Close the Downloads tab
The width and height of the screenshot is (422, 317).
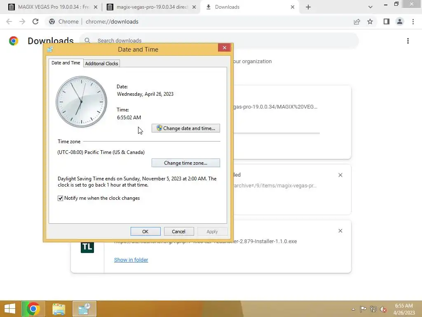pos(293,7)
